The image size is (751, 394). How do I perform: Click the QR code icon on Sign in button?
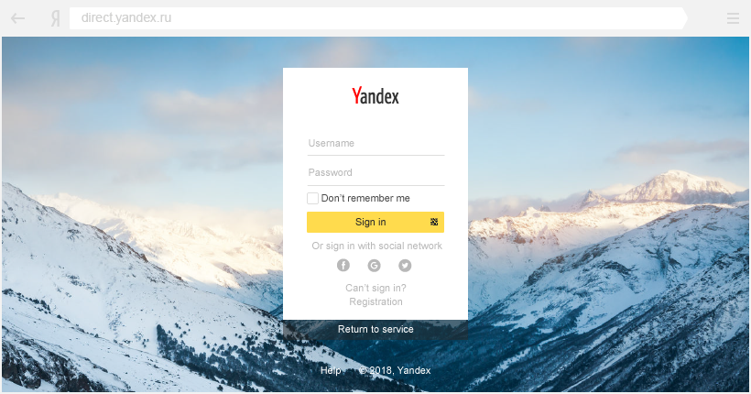pyautogui.click(x=434, y=222)
